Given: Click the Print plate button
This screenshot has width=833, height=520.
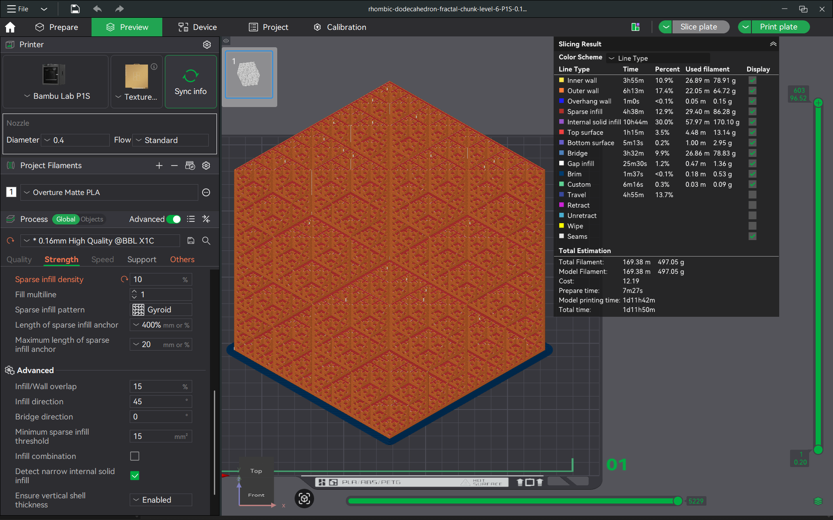Looking at the screenshot, I should point(778,27).
